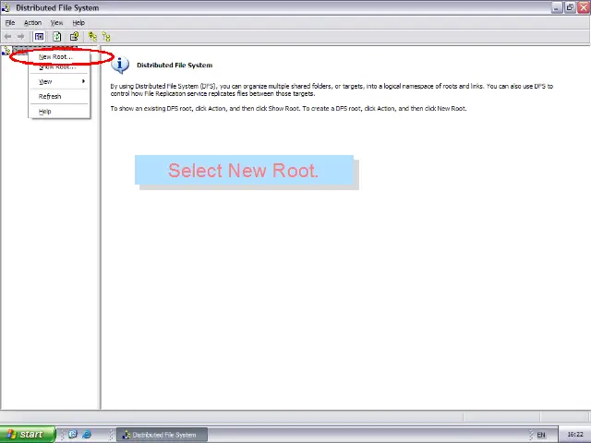Viewport: 591px width, 443px height.
Task: Launch Internet Explorer from quick launch
Action: click(87, 435)
